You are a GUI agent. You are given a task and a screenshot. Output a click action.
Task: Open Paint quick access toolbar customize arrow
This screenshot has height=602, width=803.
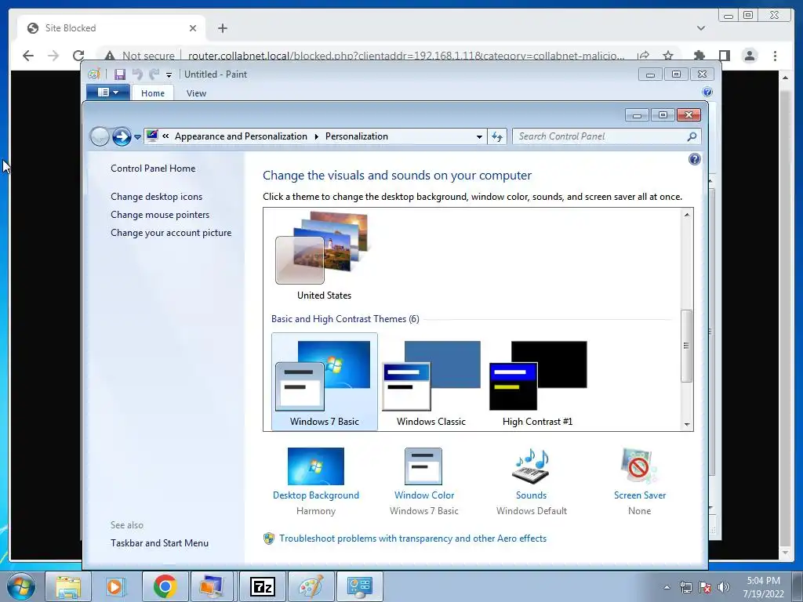pyautogui.click(x=169, y=75)
